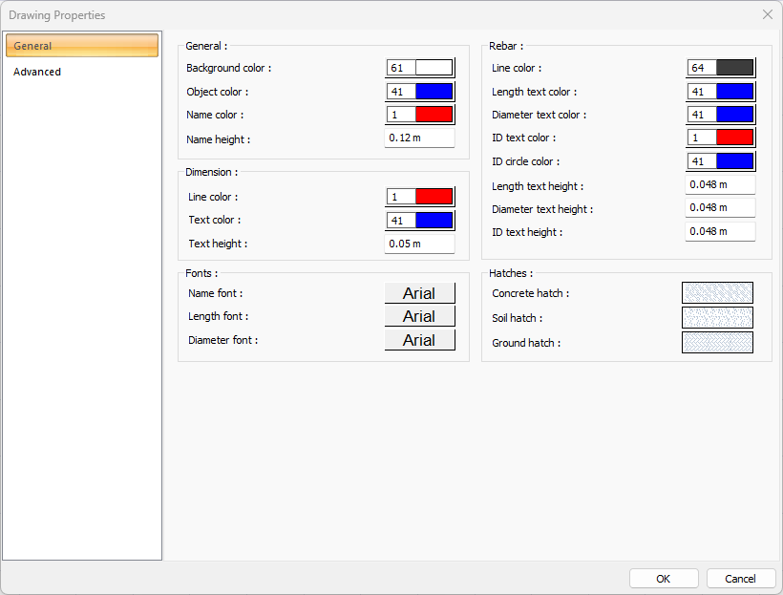Select the General tab in sidebar
Image resolution: width=783 pixels, height=595 pixels.
tap(82, 46)
